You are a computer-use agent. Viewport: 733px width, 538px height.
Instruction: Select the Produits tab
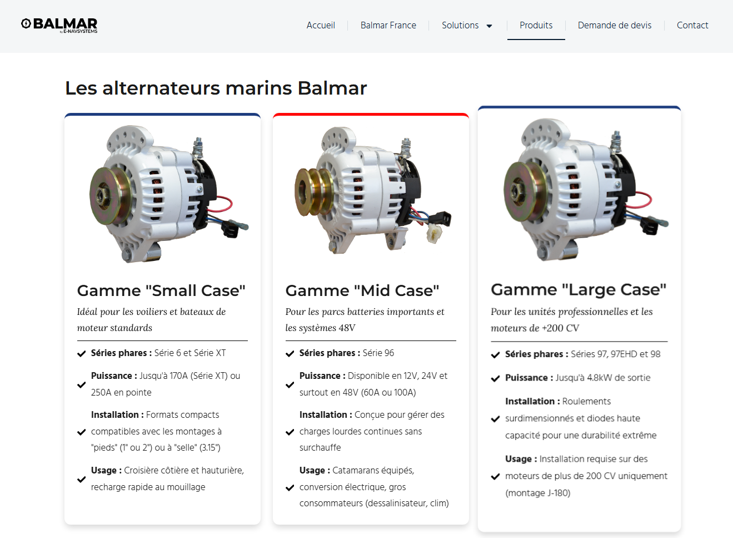536,26
